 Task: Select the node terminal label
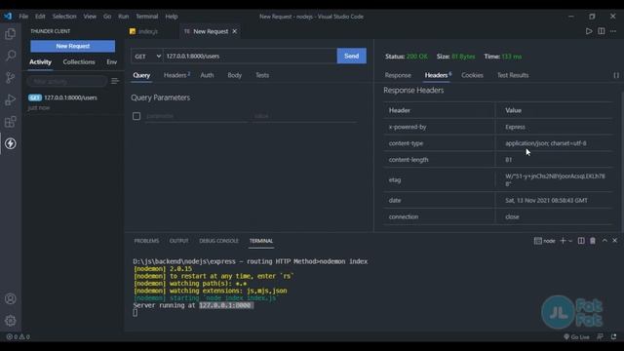pyautogui.click(x=545, y=241)
